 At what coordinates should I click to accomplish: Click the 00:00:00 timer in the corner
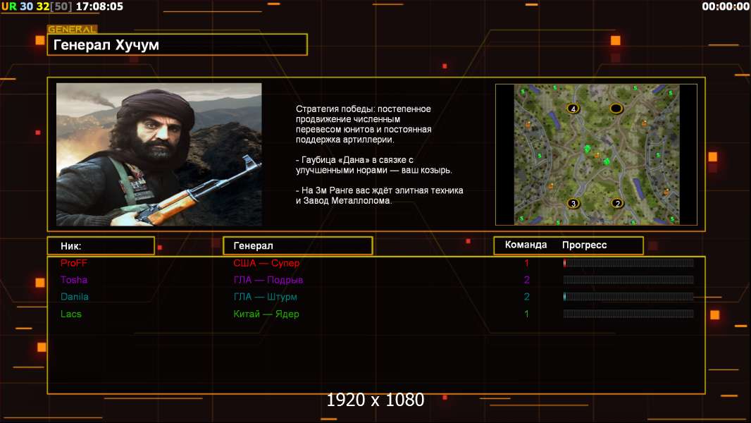tap(726, 6)
